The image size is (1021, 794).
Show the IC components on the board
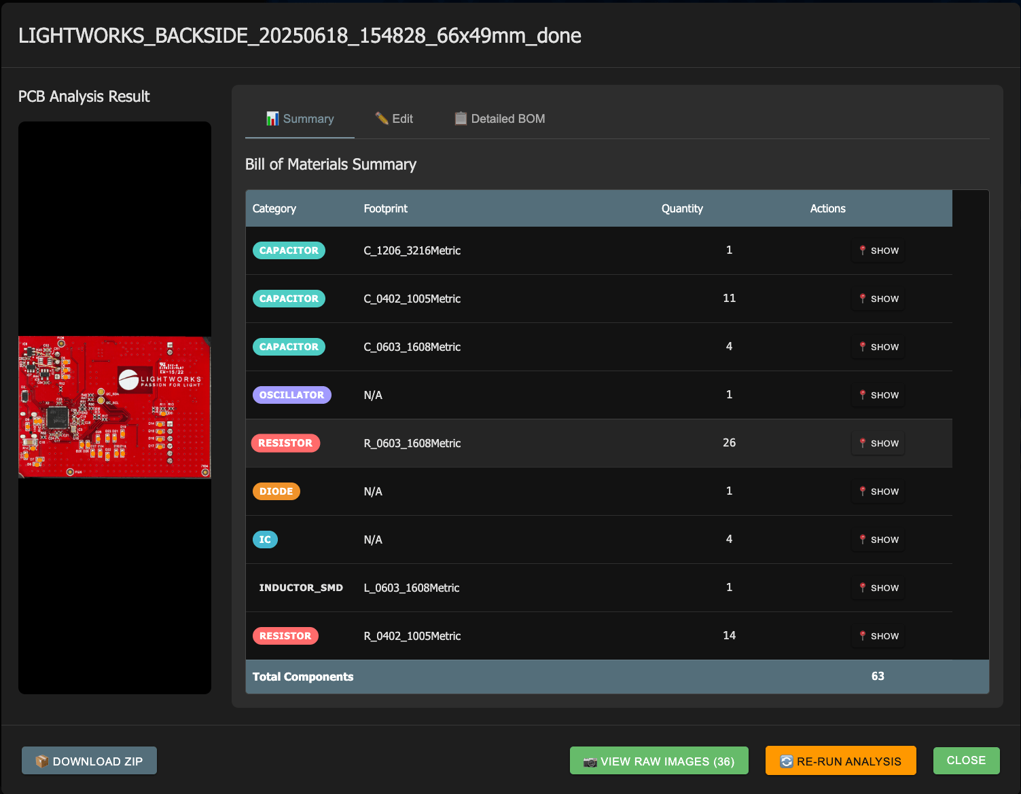878,540
